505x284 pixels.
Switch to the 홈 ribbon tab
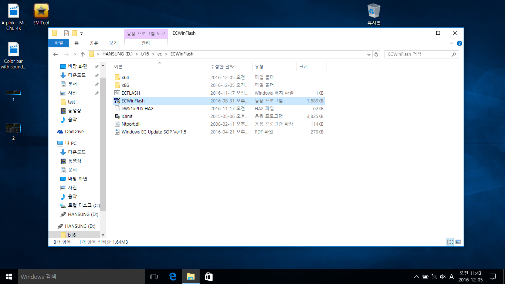pyautogui.click(x=77, y=43)
